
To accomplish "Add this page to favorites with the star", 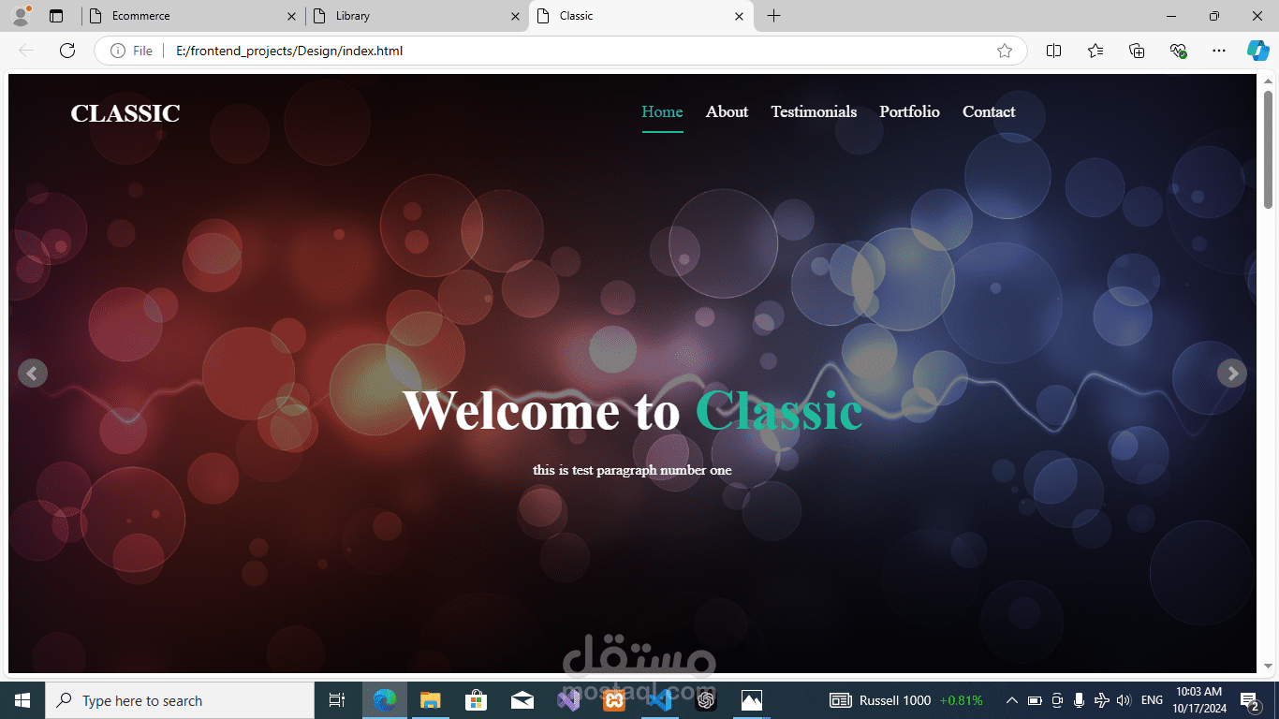I will click(1005, 51).
